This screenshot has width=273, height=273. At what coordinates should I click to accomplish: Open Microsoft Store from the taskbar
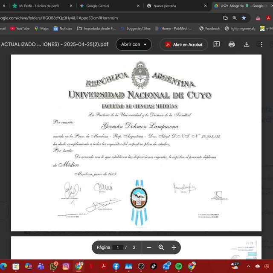[16, 266]
